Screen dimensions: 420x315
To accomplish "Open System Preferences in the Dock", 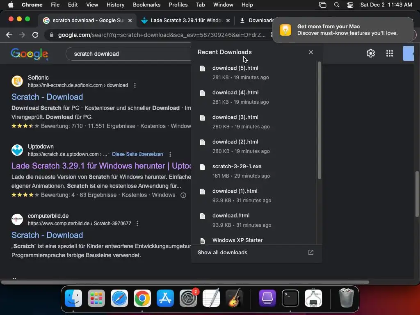I will (188, 298).
